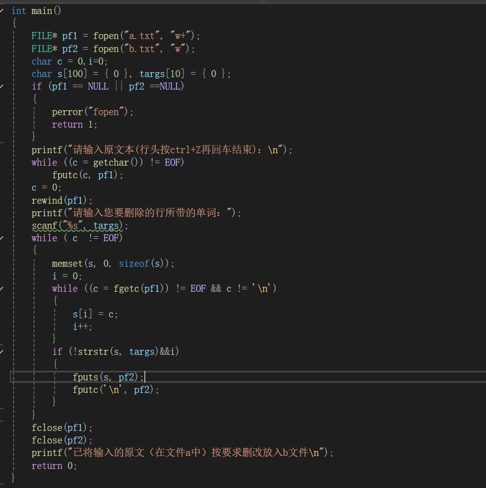Click the perror("fopen") statement
486x488 pixels.
[92, 112]
